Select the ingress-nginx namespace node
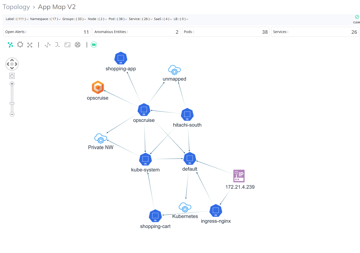The image size is (360, 253). pos(216,211)
